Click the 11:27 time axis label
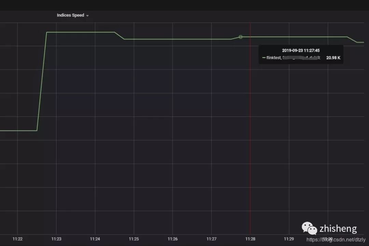 [x=211, y=239]
